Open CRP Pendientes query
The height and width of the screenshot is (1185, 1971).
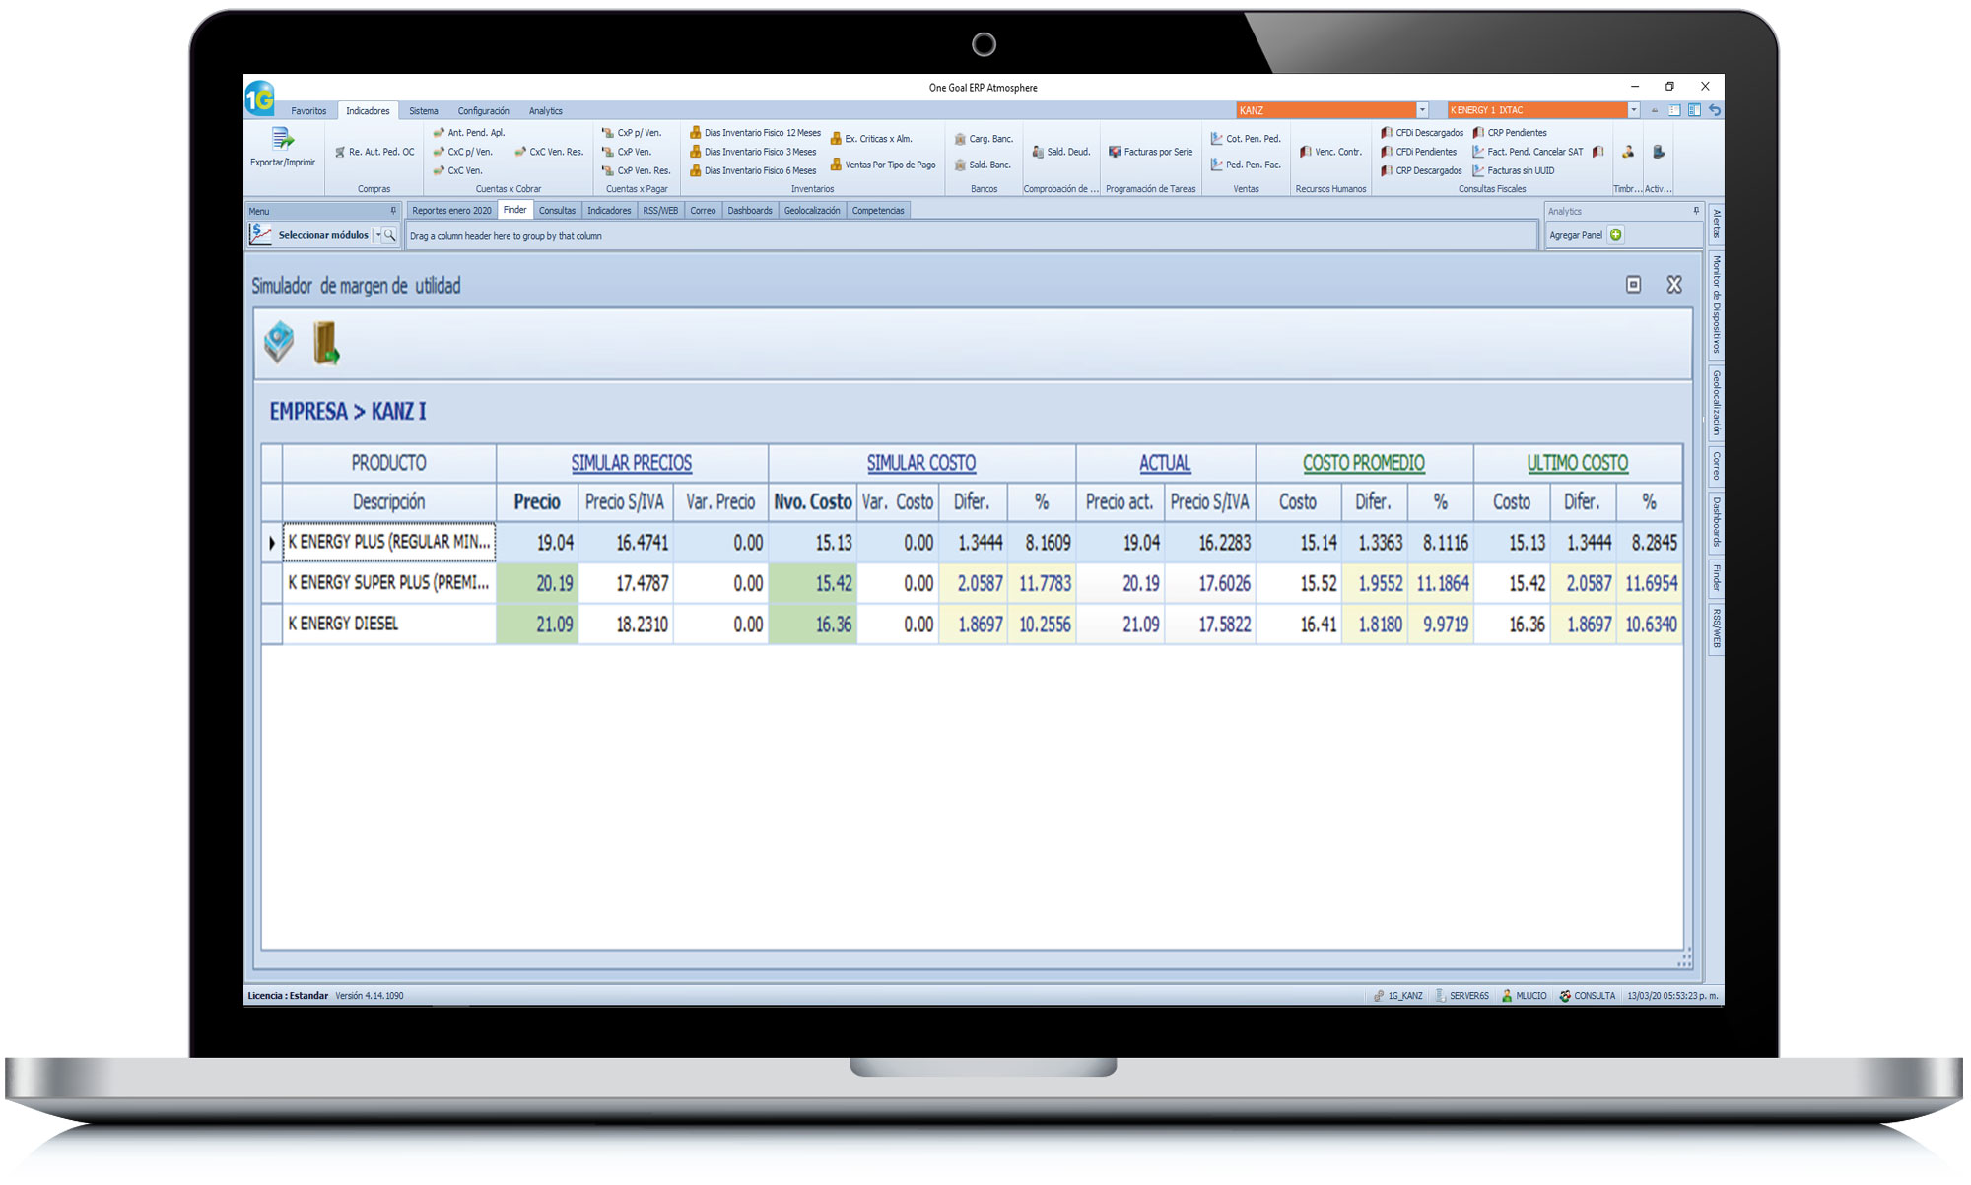pyautogui.click(x=1510, y=132)
